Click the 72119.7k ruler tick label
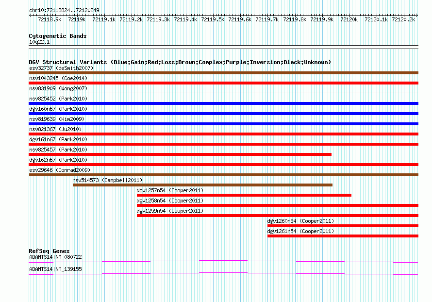This screenshot has height=302, width=432. click(x=267, y=19)
